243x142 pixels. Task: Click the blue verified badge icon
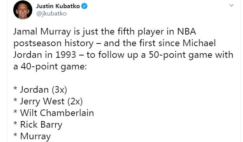click(84, 6)
